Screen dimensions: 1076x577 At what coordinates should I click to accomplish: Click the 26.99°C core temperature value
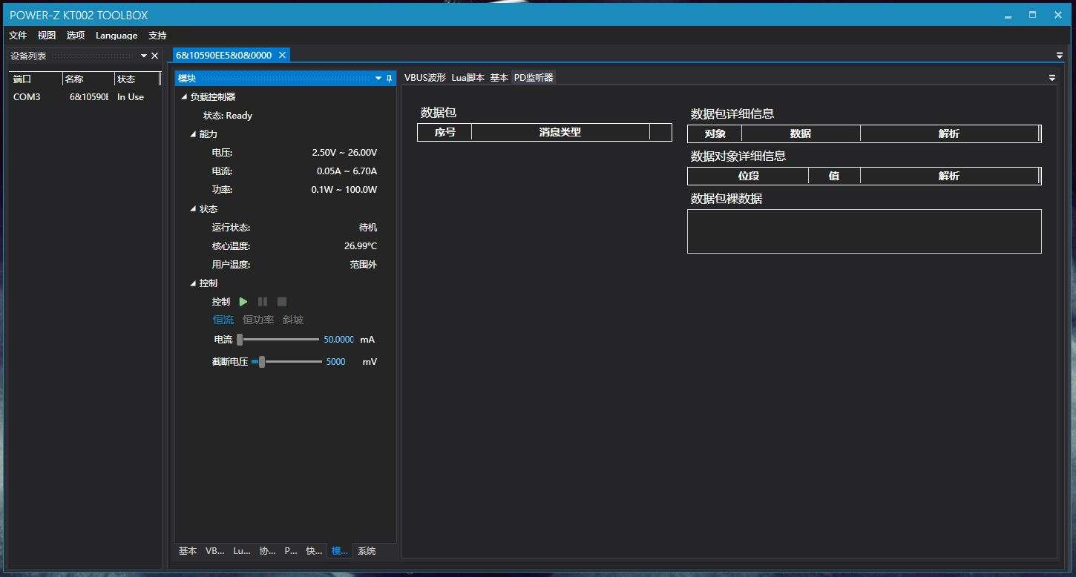pyautogui.click(x=361, y=246)
